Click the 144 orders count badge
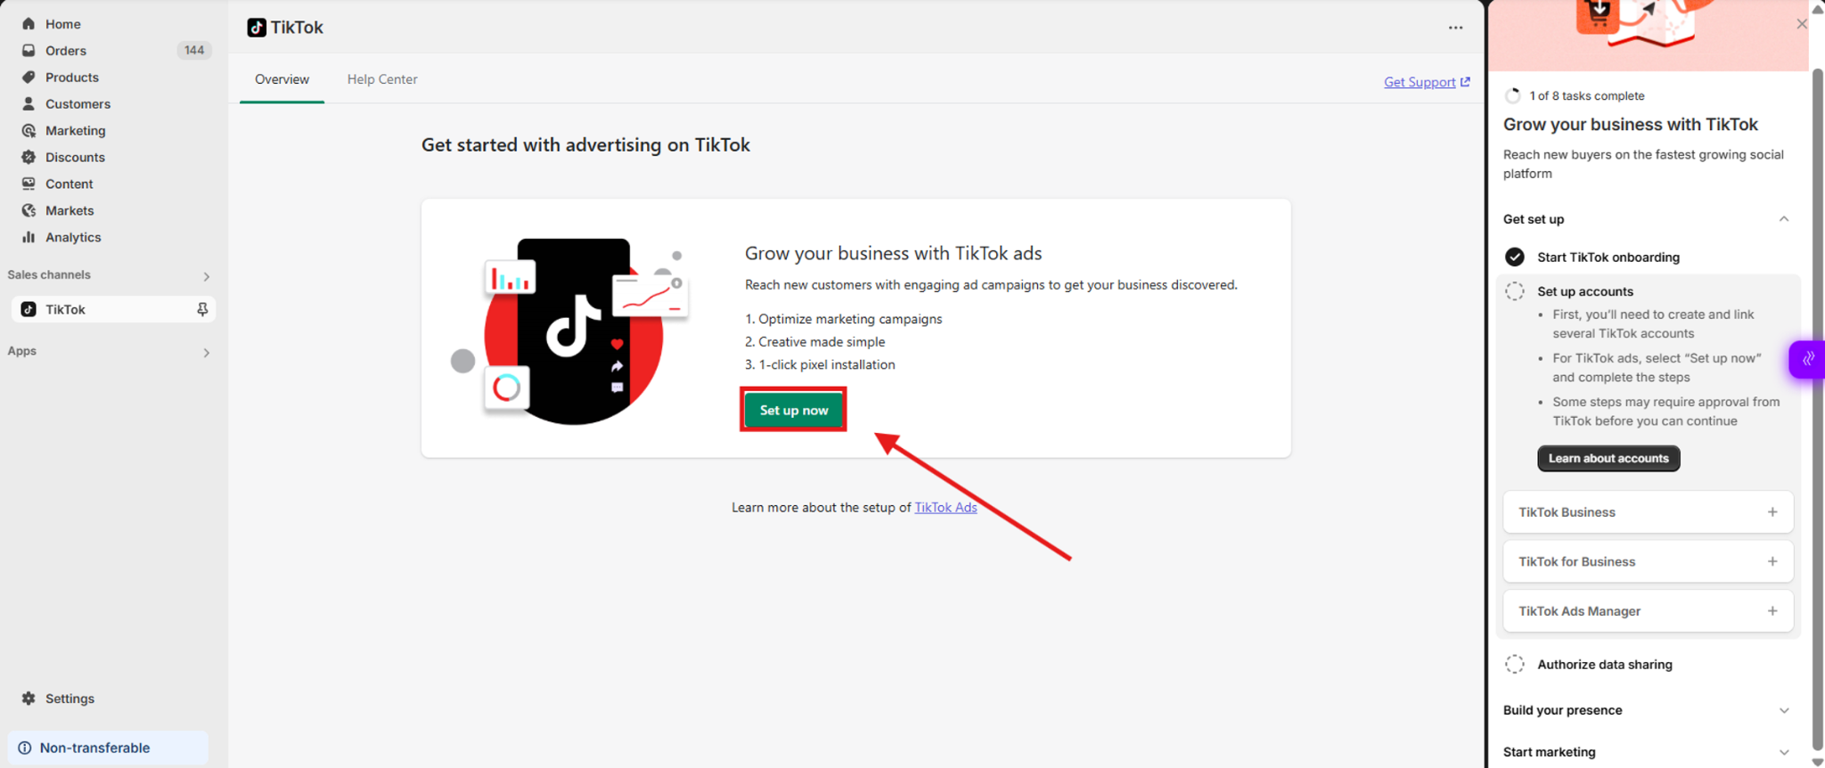Image resolution: width=1825 pixels, height=768 pixels. pos(194,51)
